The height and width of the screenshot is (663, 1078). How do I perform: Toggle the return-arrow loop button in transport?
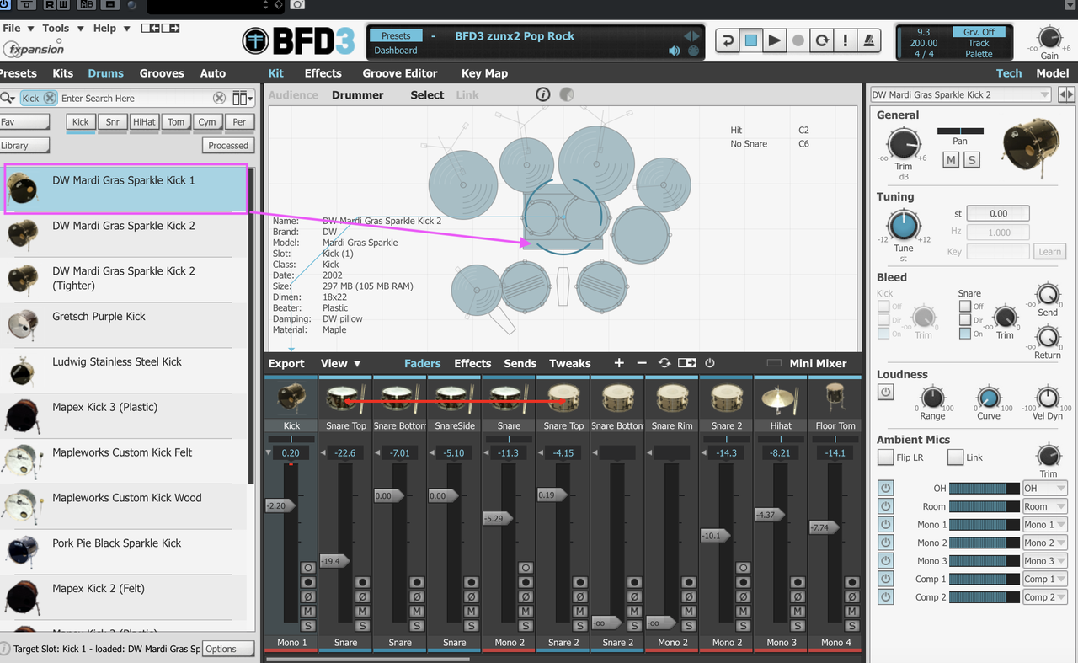click(728, 40)
